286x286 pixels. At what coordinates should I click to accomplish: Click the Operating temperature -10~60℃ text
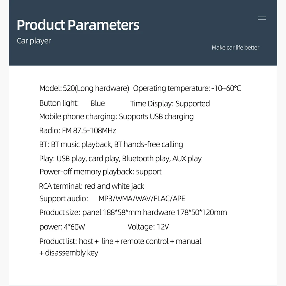pos(187,88)
